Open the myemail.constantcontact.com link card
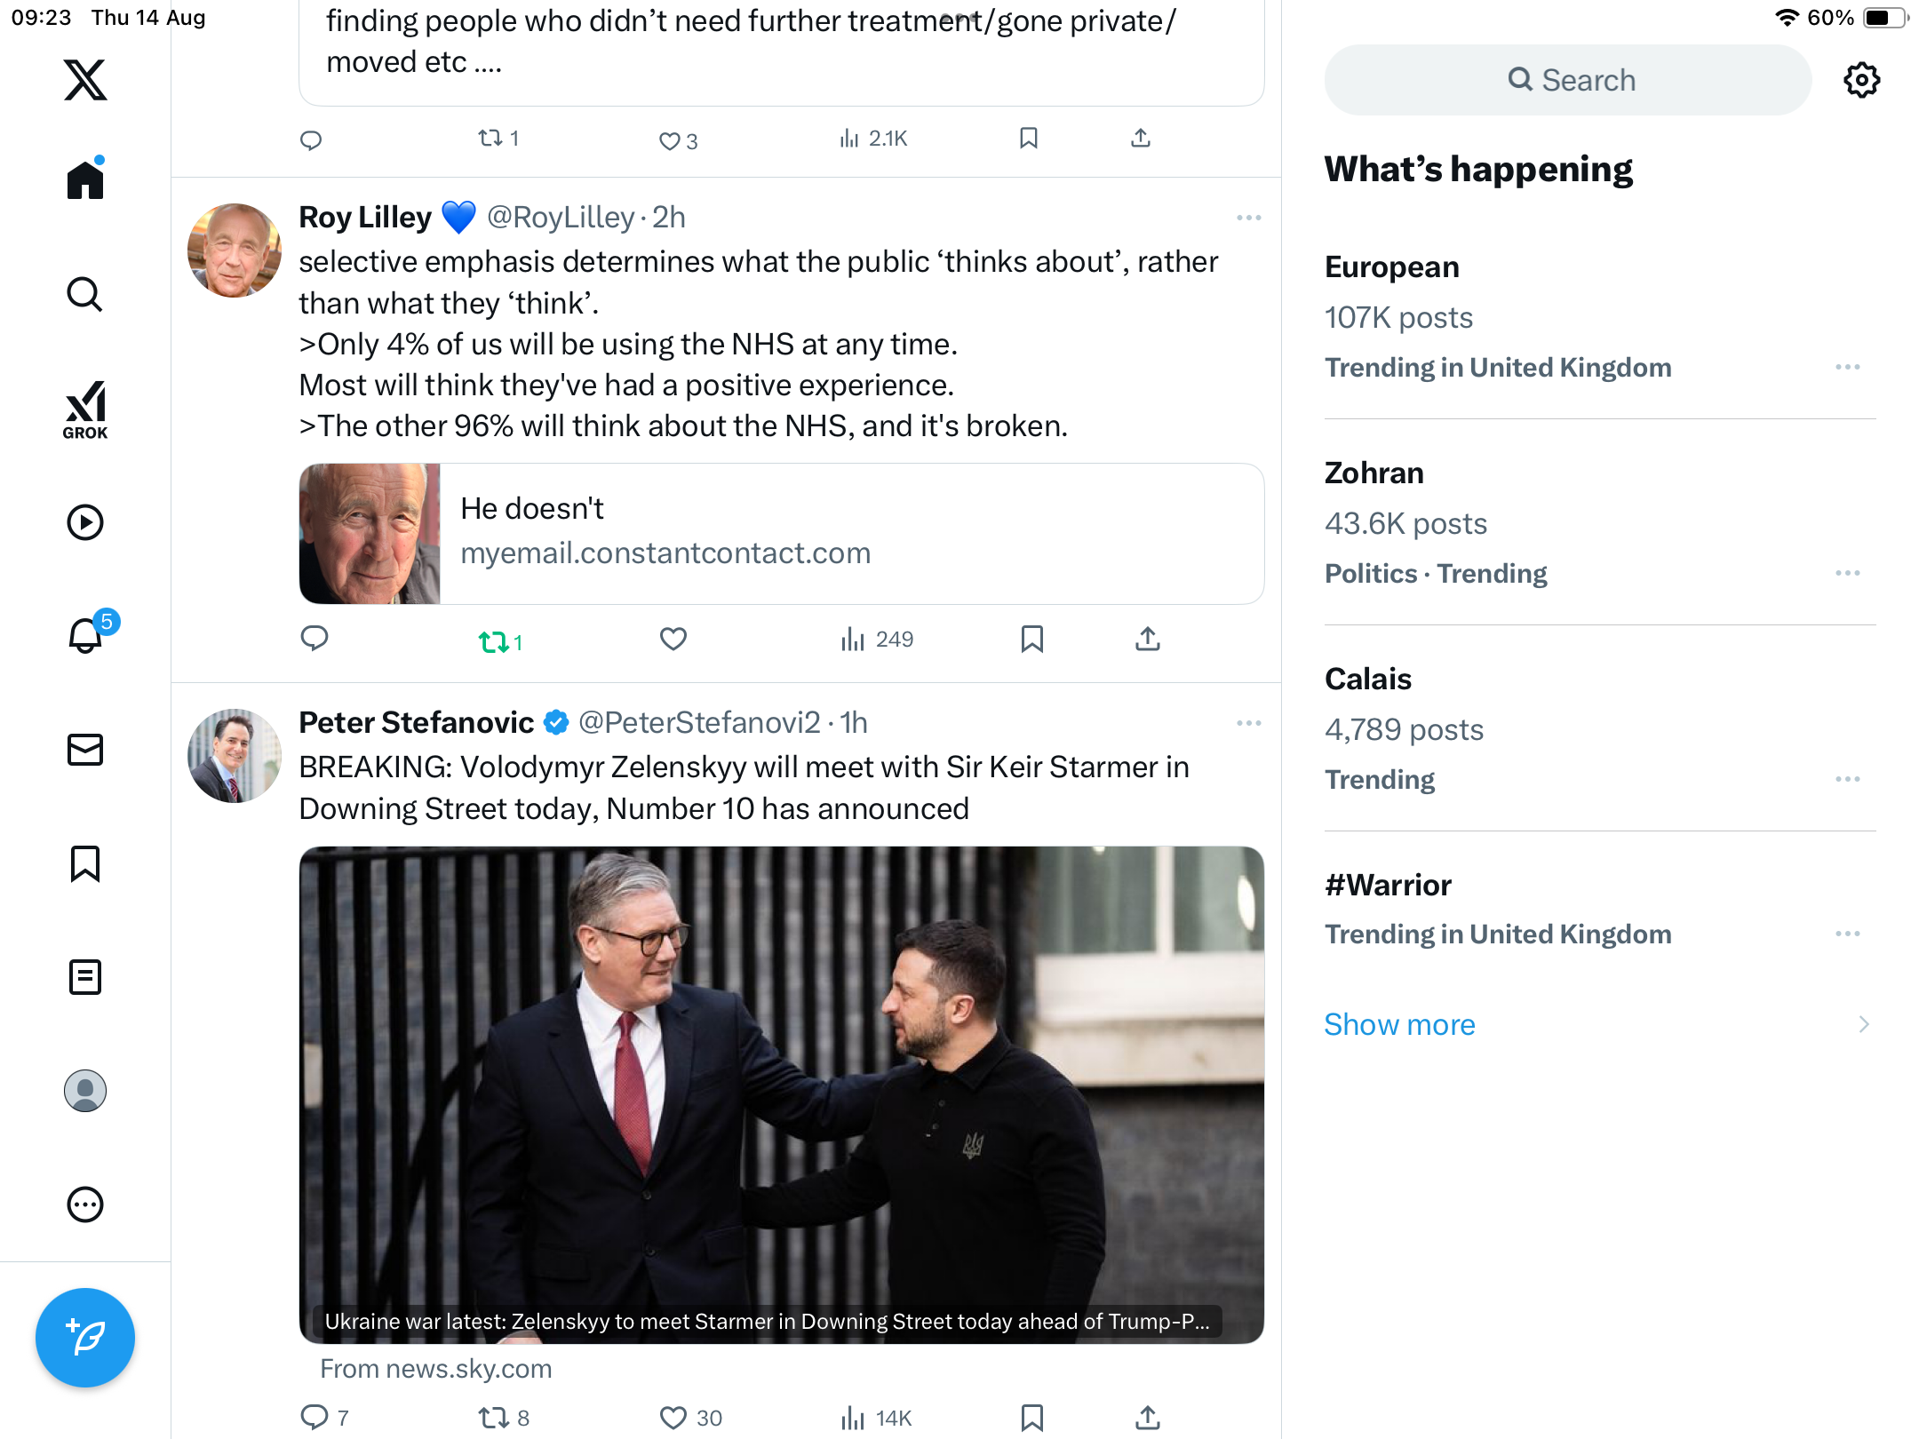 click(781, 534)
